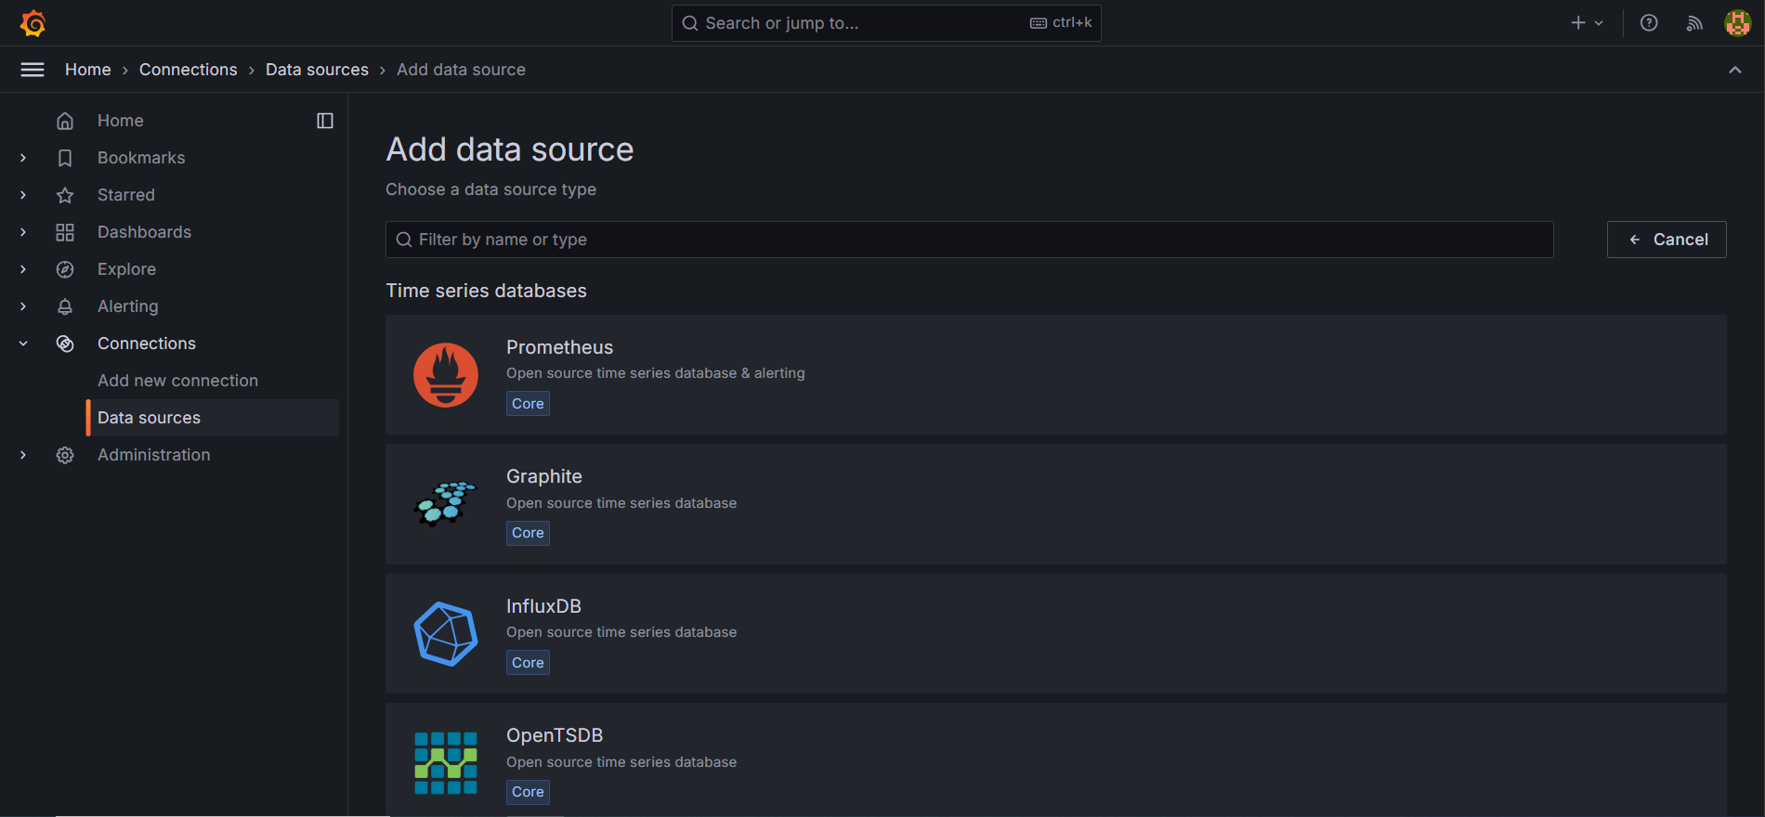Open Home in the sidebar
The image size is (1765, 817).
(121, 121)
